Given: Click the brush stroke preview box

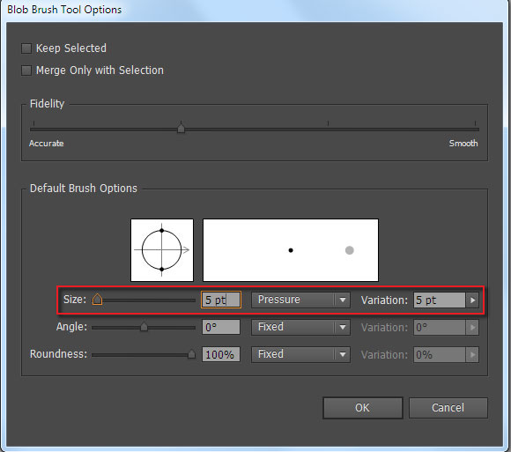Looking at the screenshot, I should coord(291,250).
